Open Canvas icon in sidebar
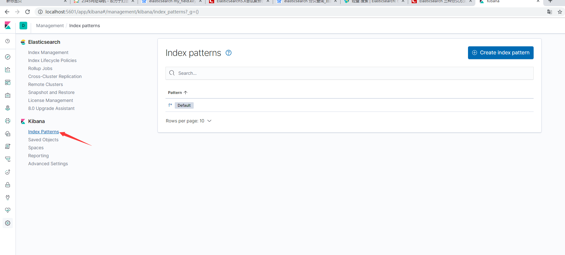The width and height of the screenshot is (565, 255). (8, 95)
